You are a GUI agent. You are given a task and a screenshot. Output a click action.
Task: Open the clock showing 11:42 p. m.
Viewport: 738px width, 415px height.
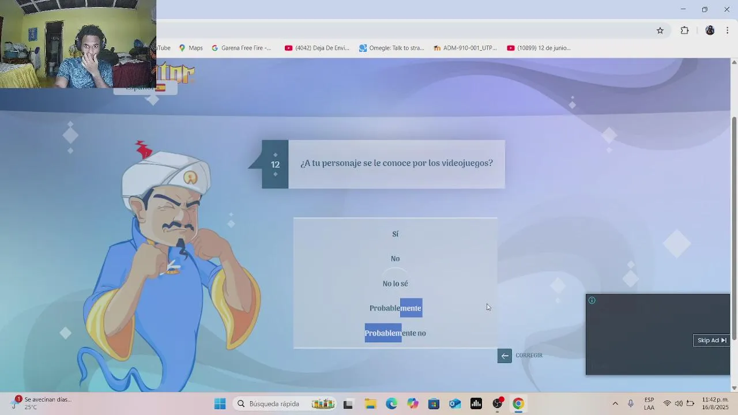click(715, 403)
